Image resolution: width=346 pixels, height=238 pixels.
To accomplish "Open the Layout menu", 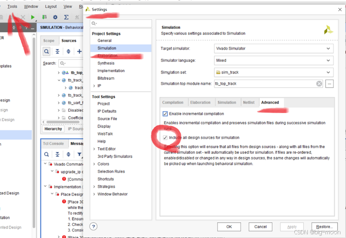I will click(x=51, y=7).
